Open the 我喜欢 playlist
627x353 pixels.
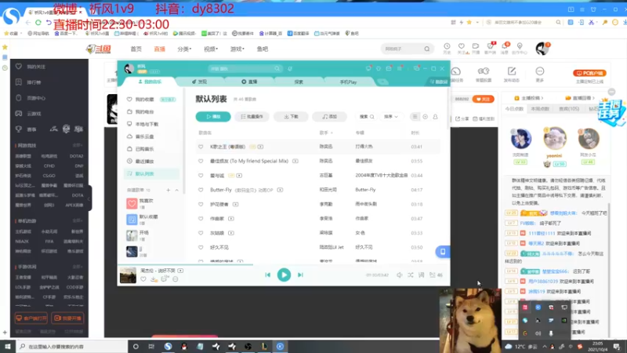[146, 203]
